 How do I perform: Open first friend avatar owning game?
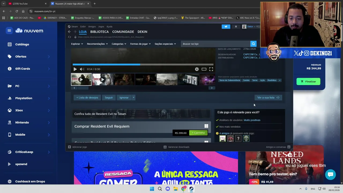click(222, 138)
